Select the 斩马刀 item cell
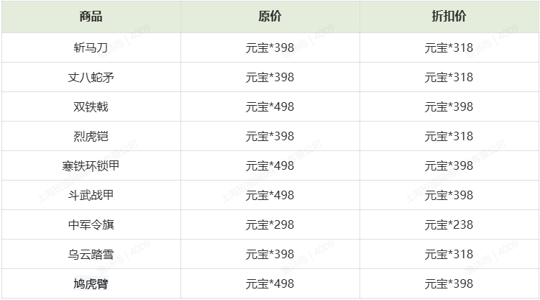This screenshot has width=540, height=300. tap(91, 48)
